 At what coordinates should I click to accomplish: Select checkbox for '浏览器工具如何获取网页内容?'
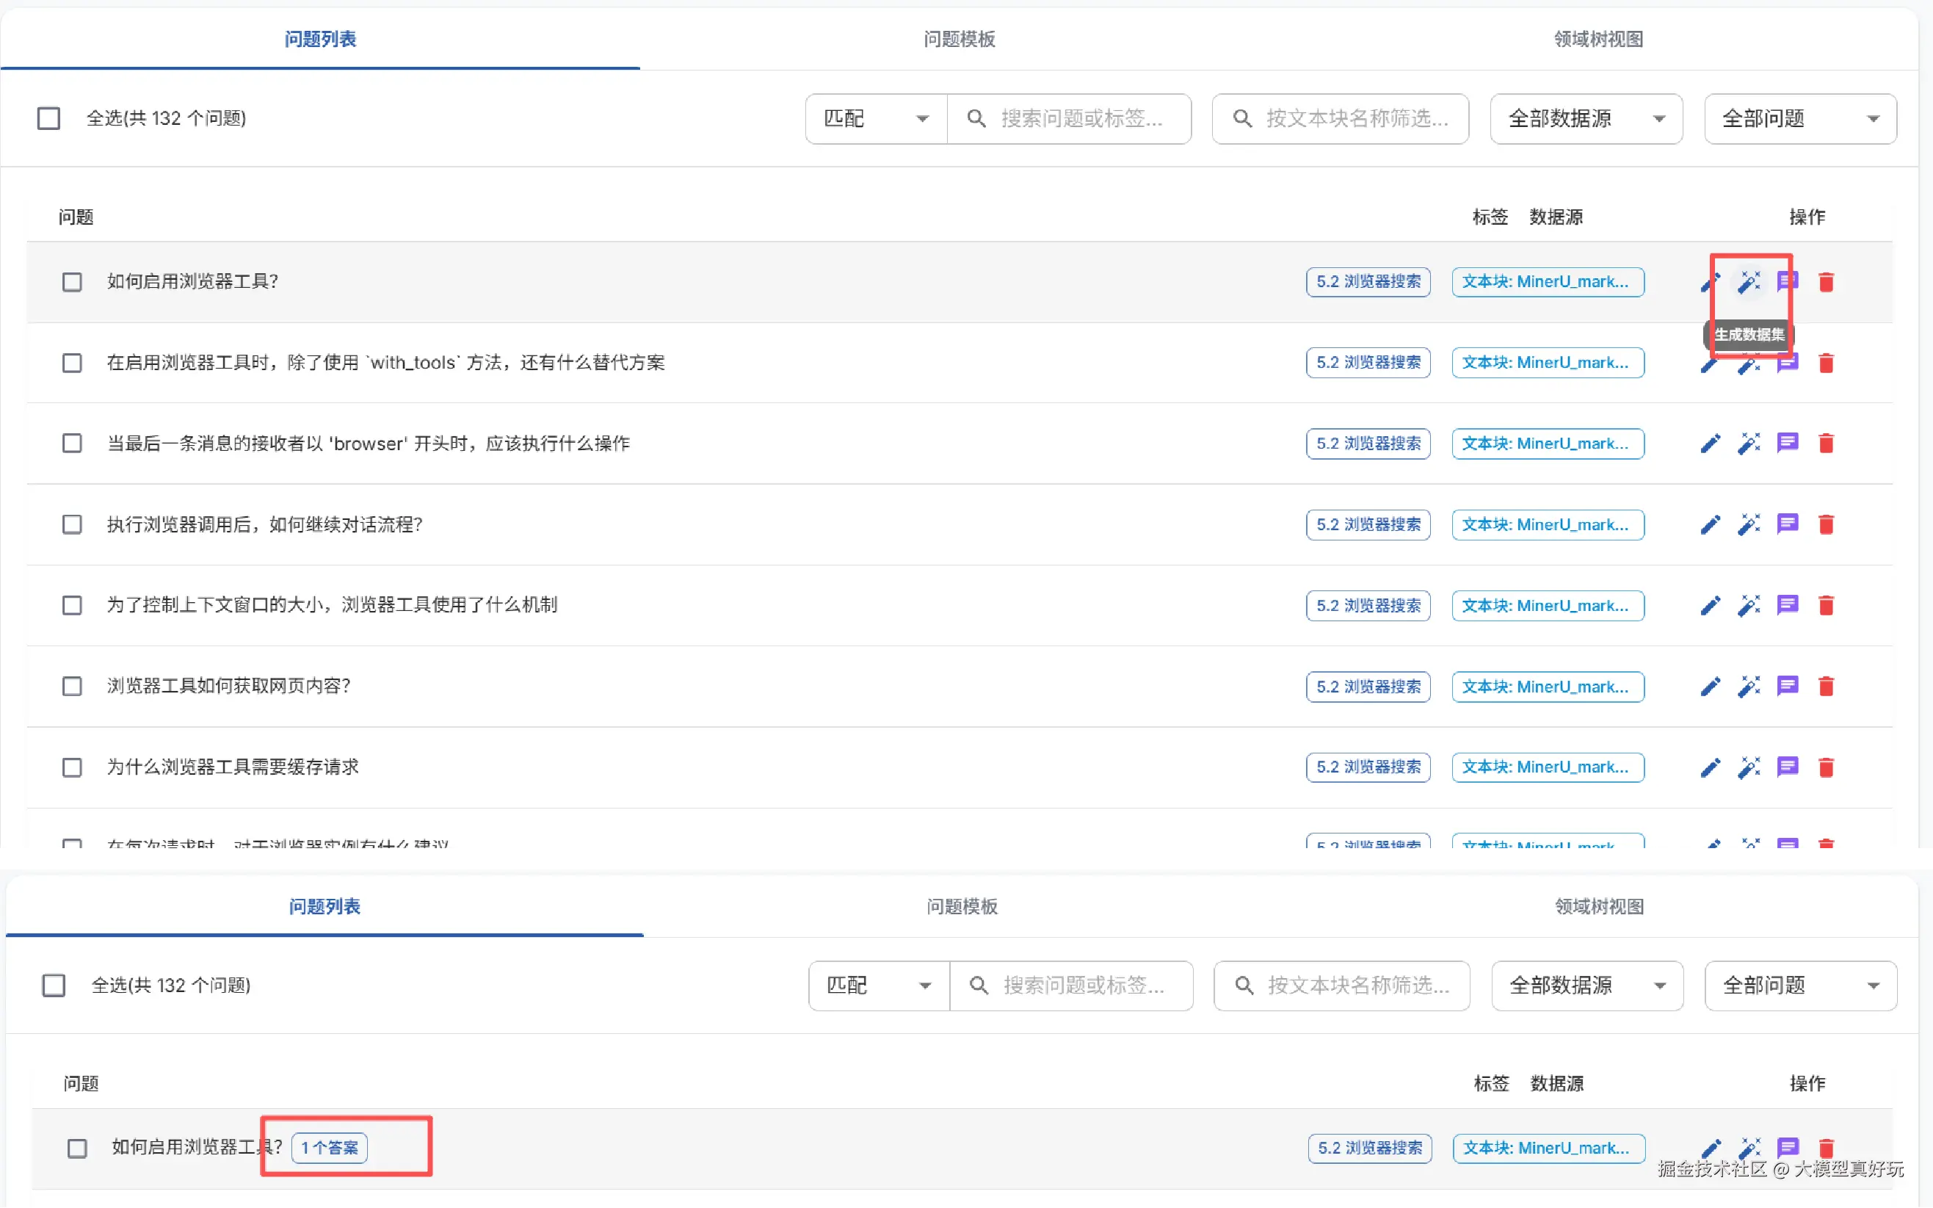point(72,687)
